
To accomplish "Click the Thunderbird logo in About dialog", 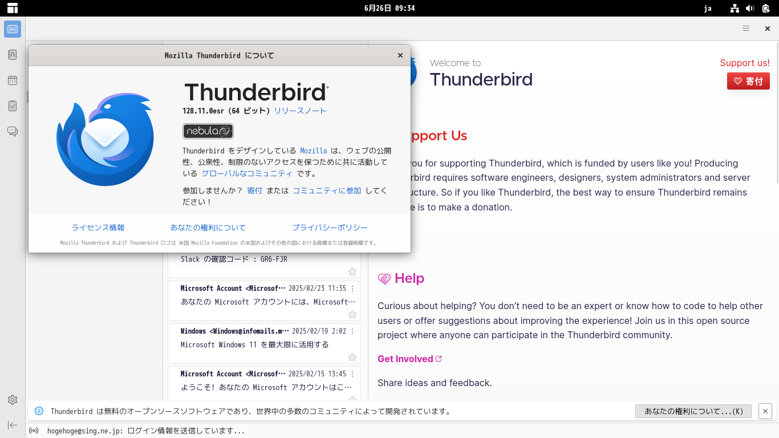I will (x=105, y=139).
